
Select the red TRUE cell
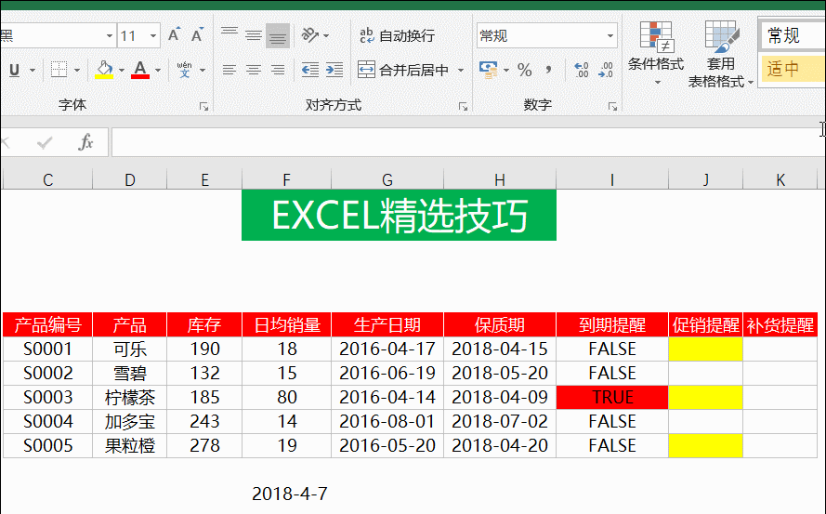(612, 397)
